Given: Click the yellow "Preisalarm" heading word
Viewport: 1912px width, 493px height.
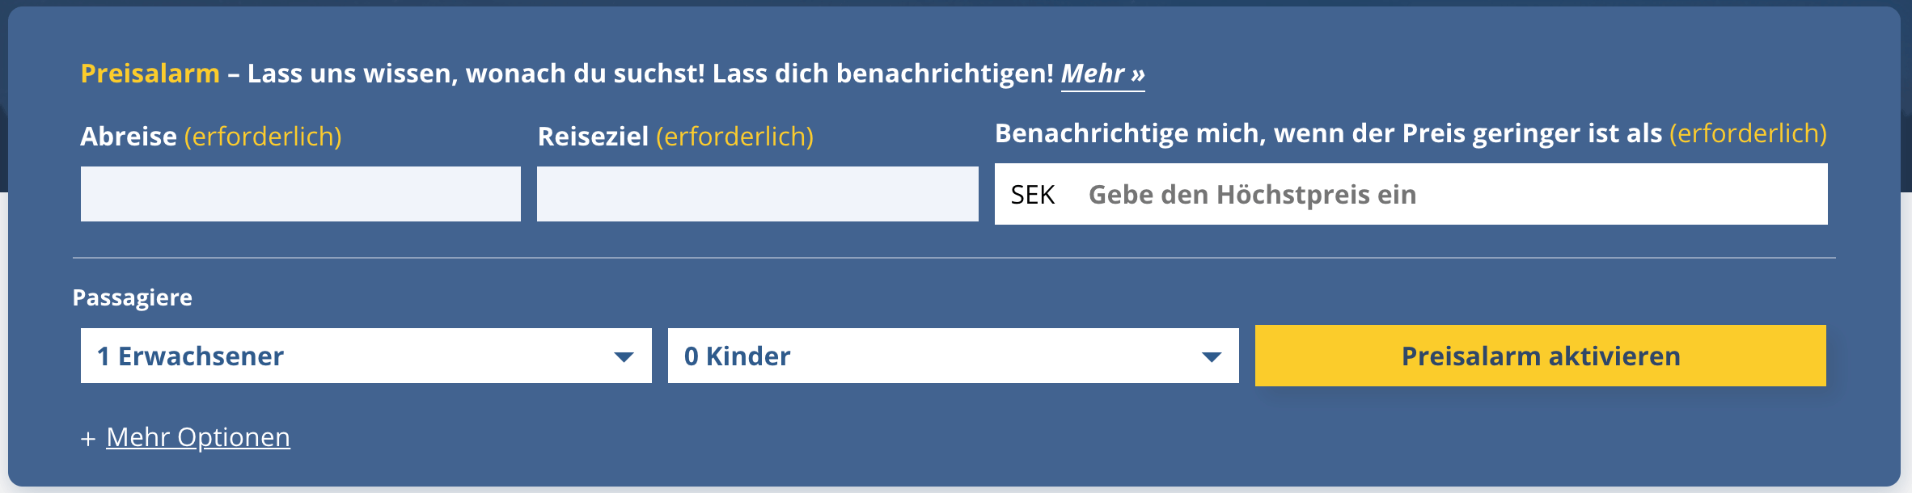Looking at the screenshot, I should click(x=150, y=74).
